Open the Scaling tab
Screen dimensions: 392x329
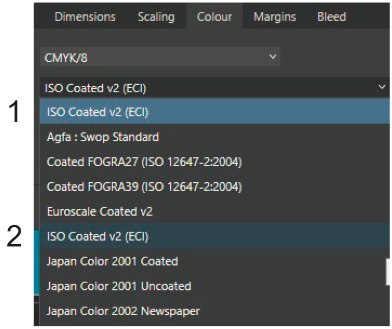click(156, 17)
